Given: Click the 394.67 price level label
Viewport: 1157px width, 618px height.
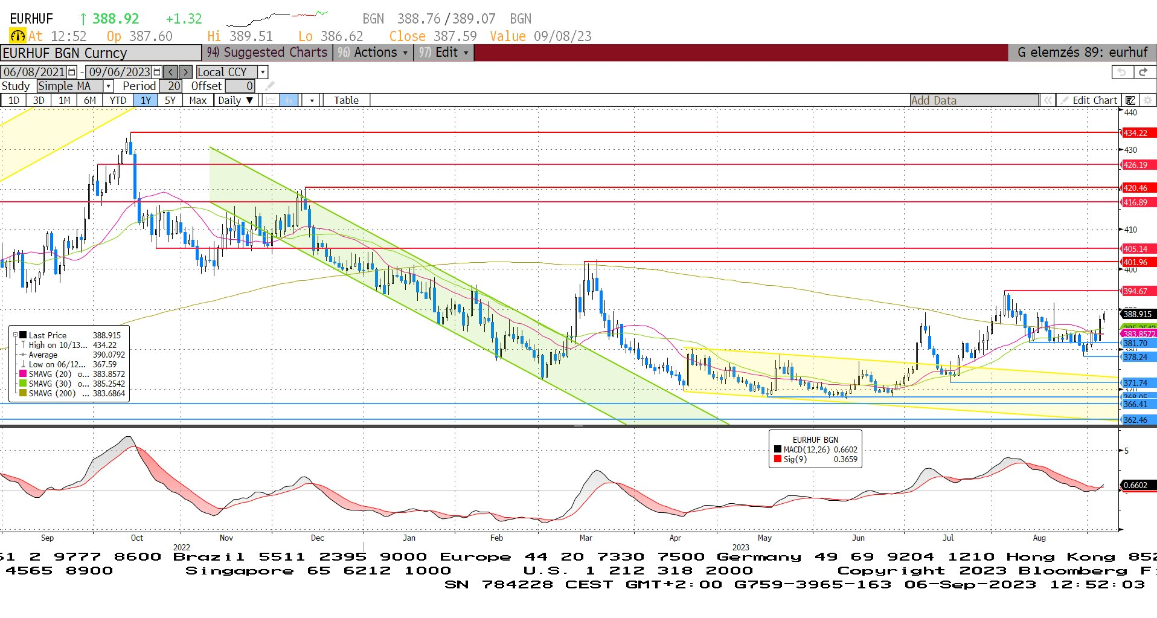Looking at the screenshot, I should point(1138,291).
